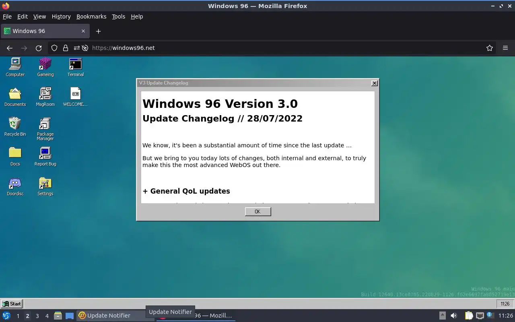This screenshot has width=515, height=322.
Task: Click the tracking protection shield icon
Action: click(x=54, y=48)
